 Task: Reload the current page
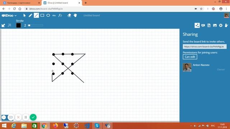point(14,9)
